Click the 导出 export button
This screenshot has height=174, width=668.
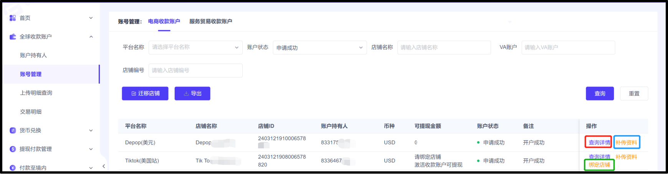tap(192, 94)
